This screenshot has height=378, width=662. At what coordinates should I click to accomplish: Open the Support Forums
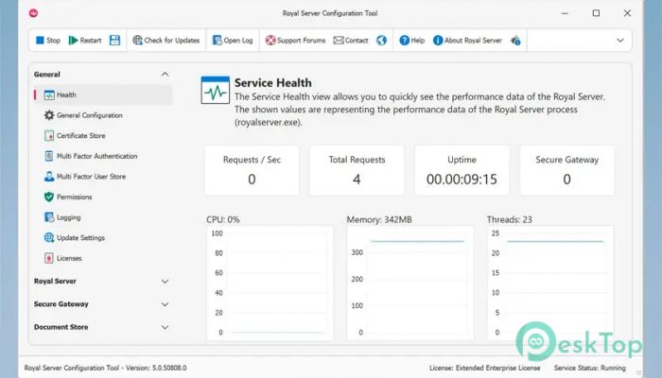click(x=295, y=41)
